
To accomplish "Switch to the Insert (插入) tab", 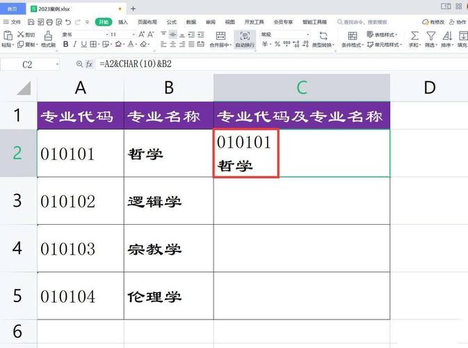I will (123, 22).
